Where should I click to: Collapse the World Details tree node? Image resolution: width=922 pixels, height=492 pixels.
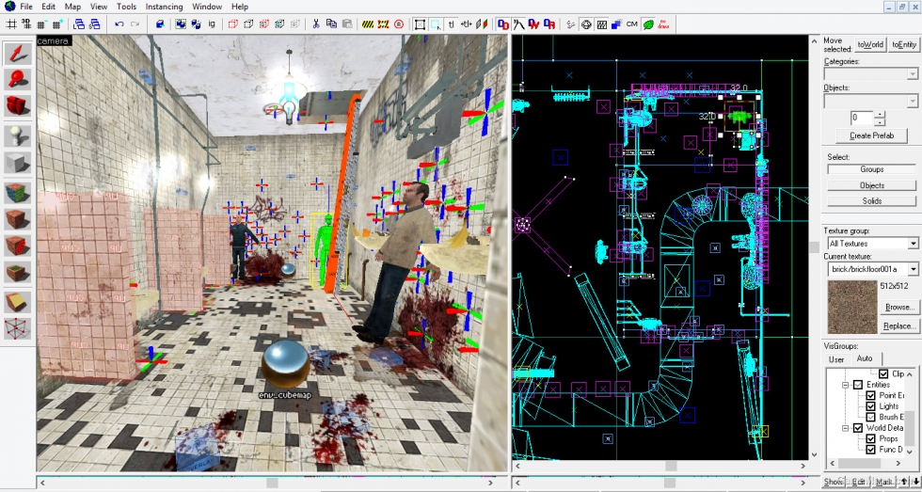pyautogui.click(x=845, y=428)
